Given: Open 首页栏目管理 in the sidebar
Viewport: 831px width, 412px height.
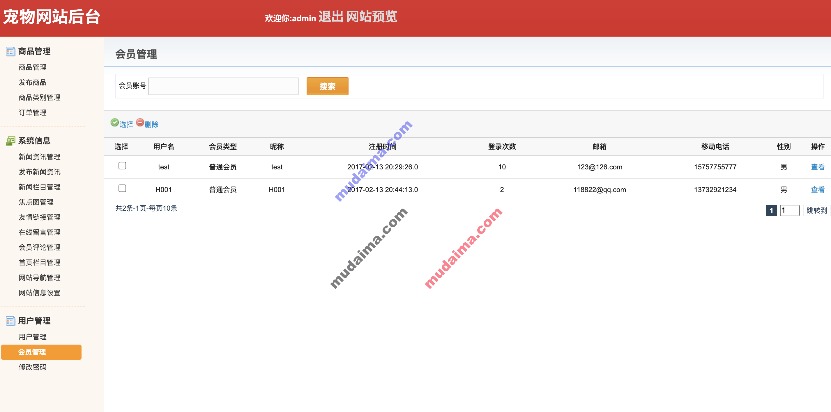Looking at the screenshot, I should point(39,263).
